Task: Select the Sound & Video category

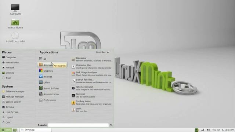Action: click(49, 88)
